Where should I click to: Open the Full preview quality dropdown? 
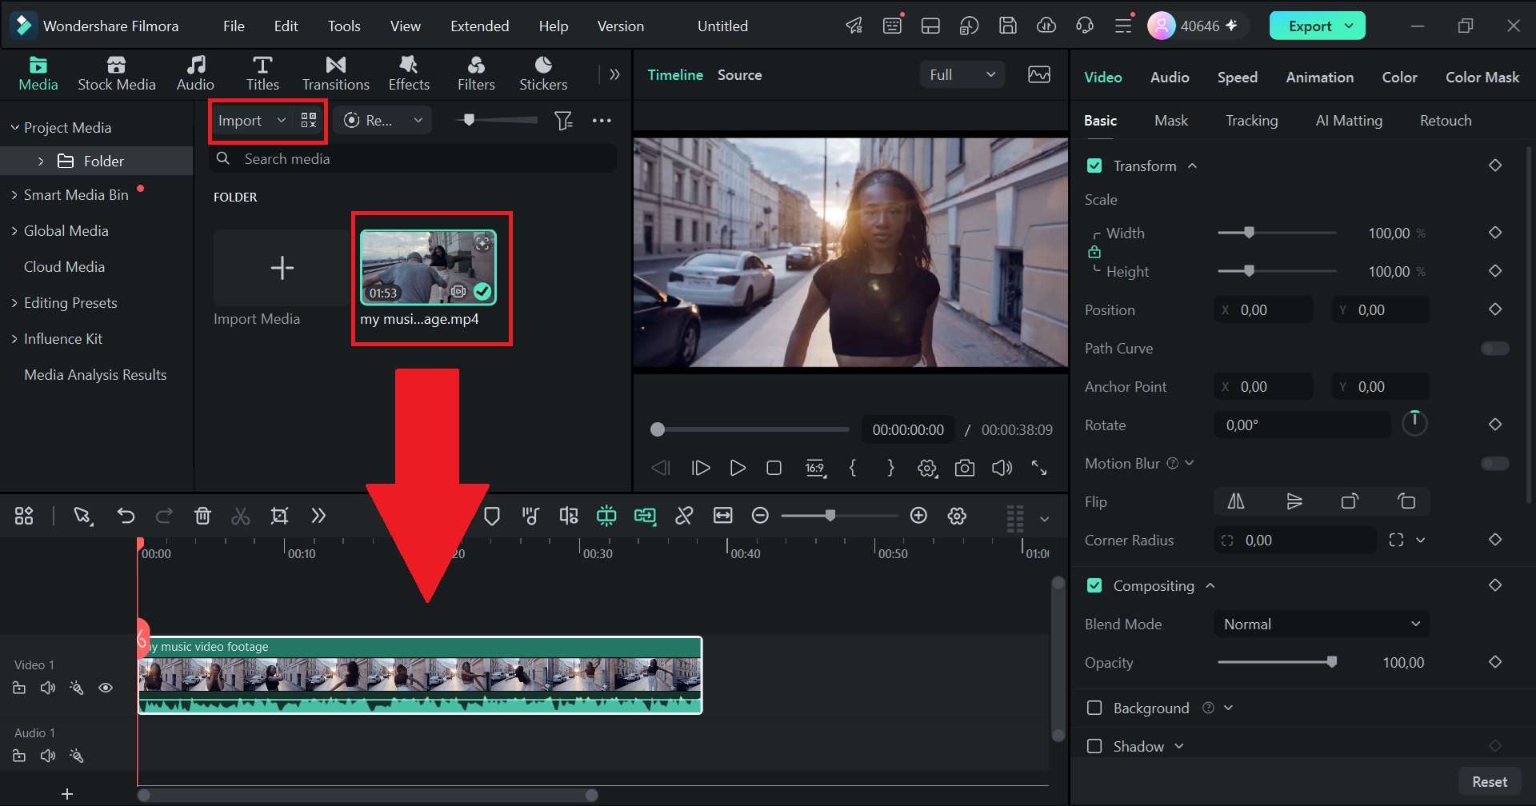pyautogui.click(x=962, y=74)
